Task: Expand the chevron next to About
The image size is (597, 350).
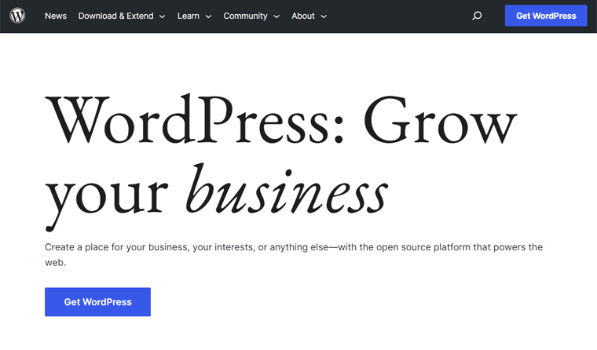Action: pos(324,16)
